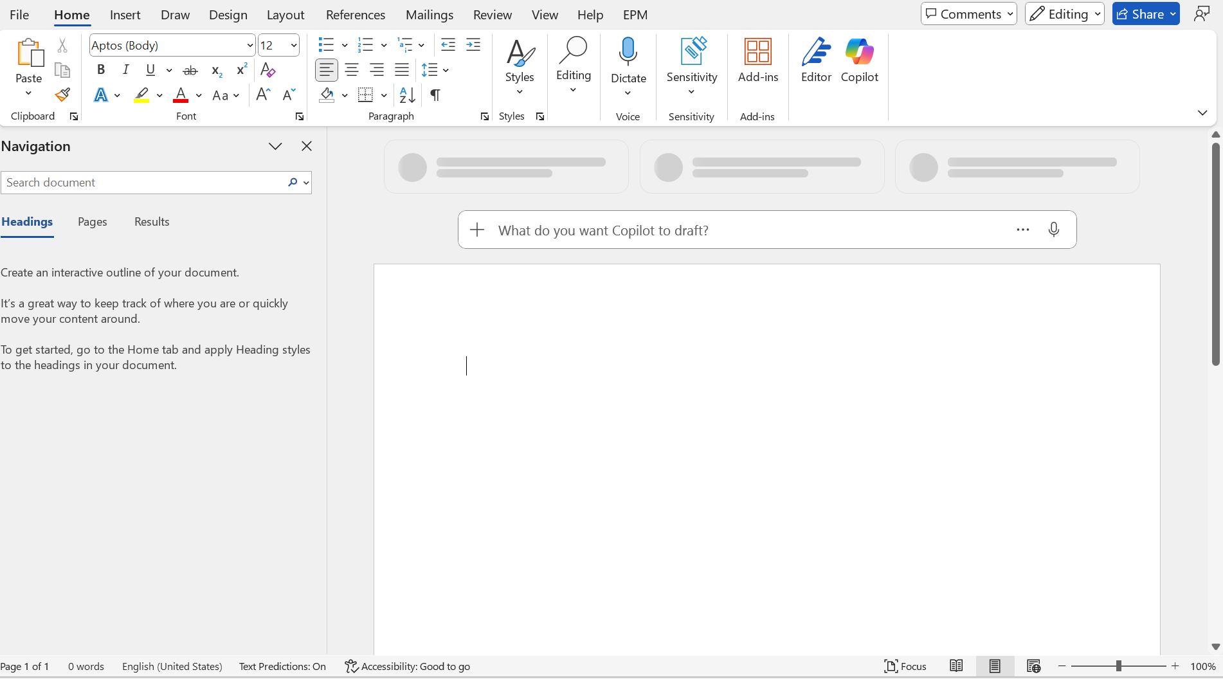Toggle Italic formatting

[x=126, y=69]
